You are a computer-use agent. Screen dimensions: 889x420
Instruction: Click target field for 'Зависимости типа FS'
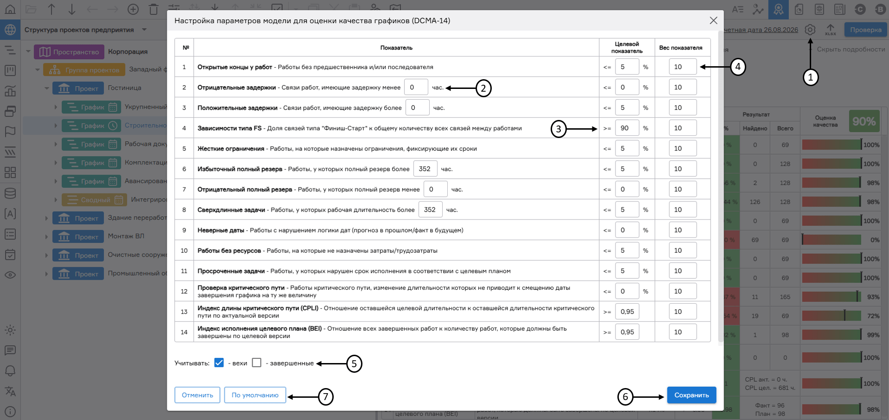(x=627, y=128)
